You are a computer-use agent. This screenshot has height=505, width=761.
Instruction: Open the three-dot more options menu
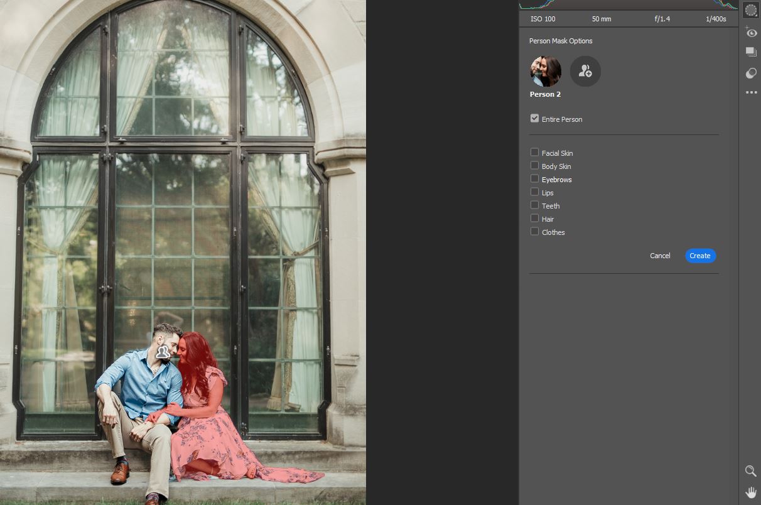click(751, 93)
